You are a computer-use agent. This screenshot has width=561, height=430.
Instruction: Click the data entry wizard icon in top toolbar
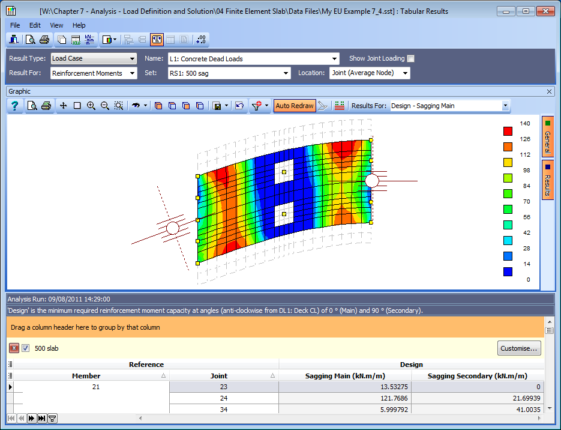[14, 40]
